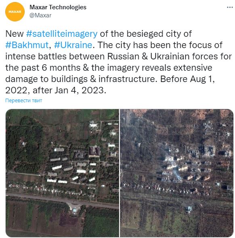Click the tweet text body
Image resolution: width=235 pixels, height=238 pixels.
(x=118, y=62)
